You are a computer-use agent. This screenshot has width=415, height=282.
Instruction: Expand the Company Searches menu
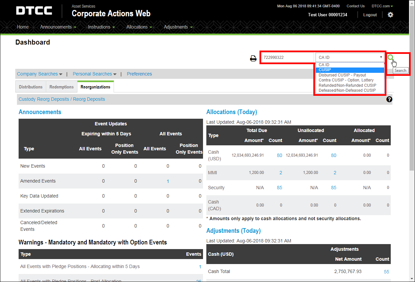pyautogui.click(x=39, y=74)
